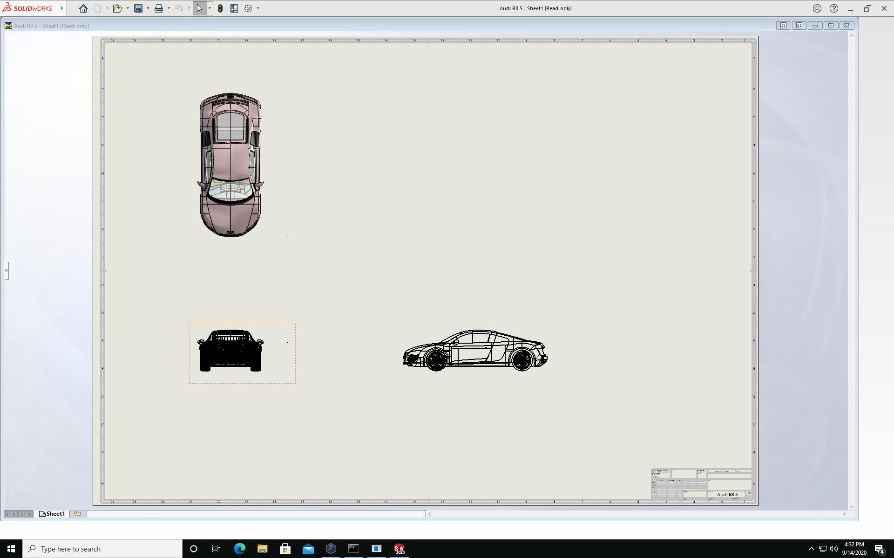Open Microsoft Edge from the taskbar

click(x=239, y=549)
